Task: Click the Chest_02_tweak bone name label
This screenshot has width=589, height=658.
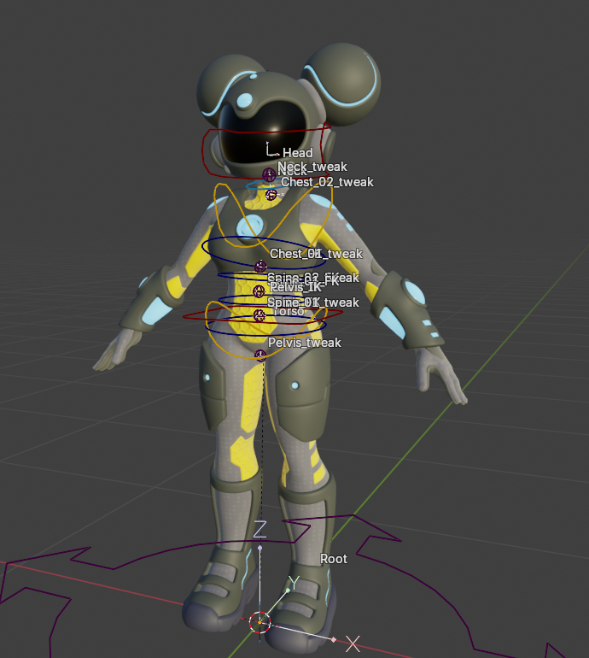Action: pos(327,182)
